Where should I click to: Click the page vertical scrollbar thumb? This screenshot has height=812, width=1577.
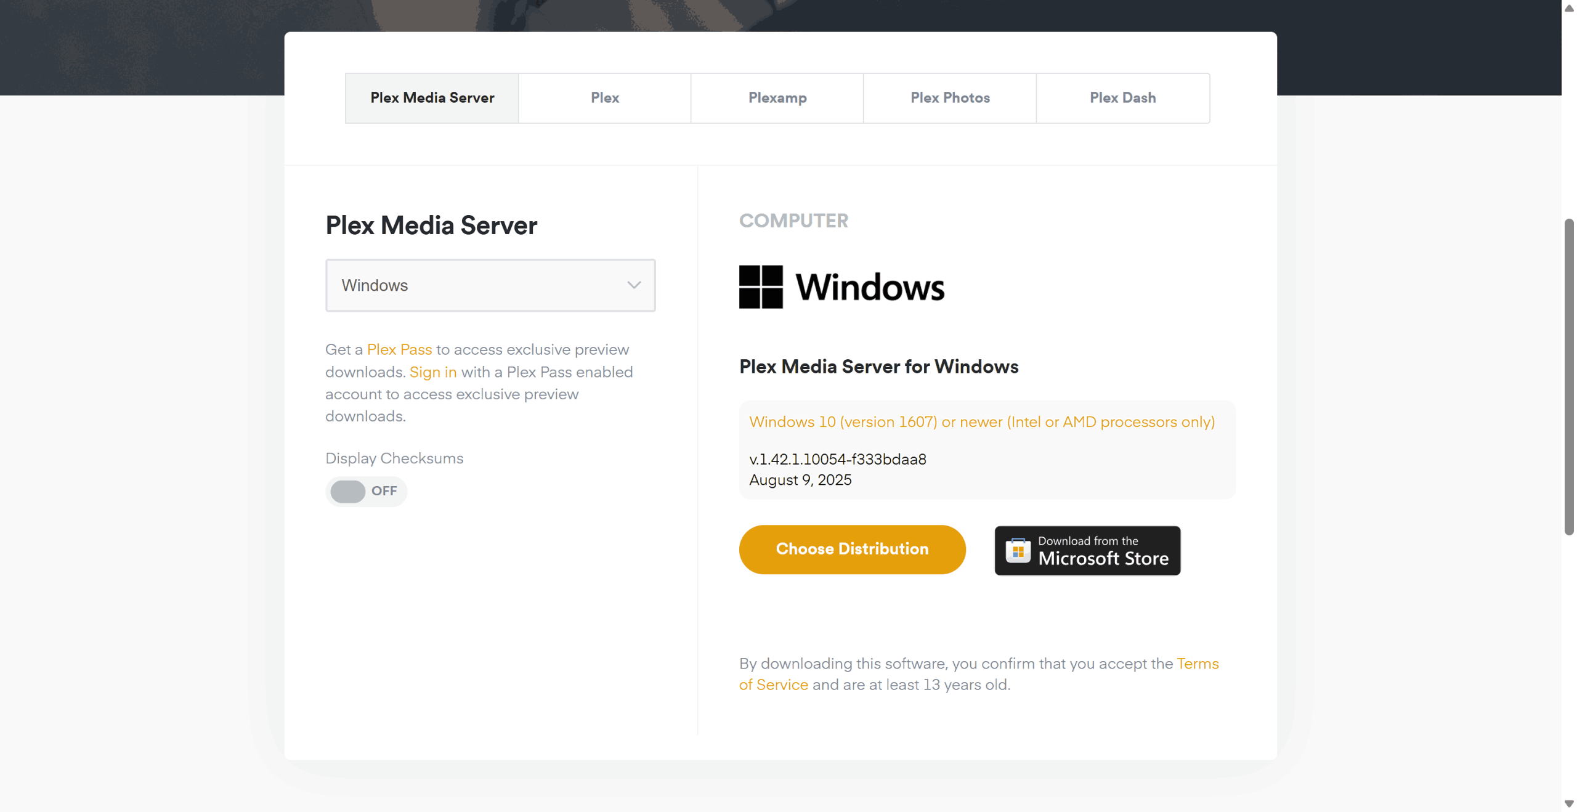pyautogui.click(x=1568, y=376)
